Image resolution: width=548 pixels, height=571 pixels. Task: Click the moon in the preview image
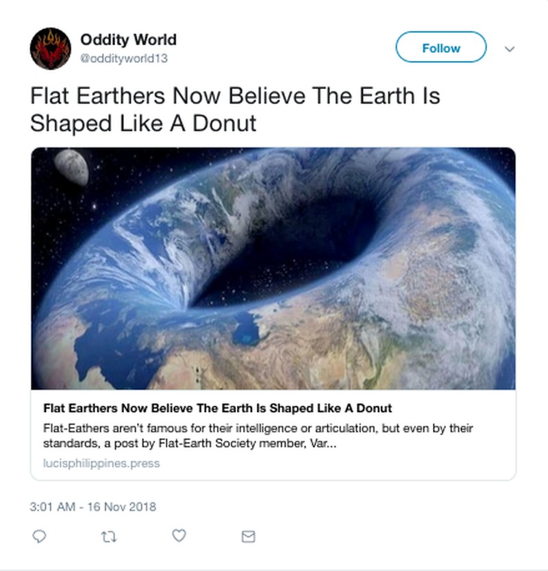coord(71,167)
